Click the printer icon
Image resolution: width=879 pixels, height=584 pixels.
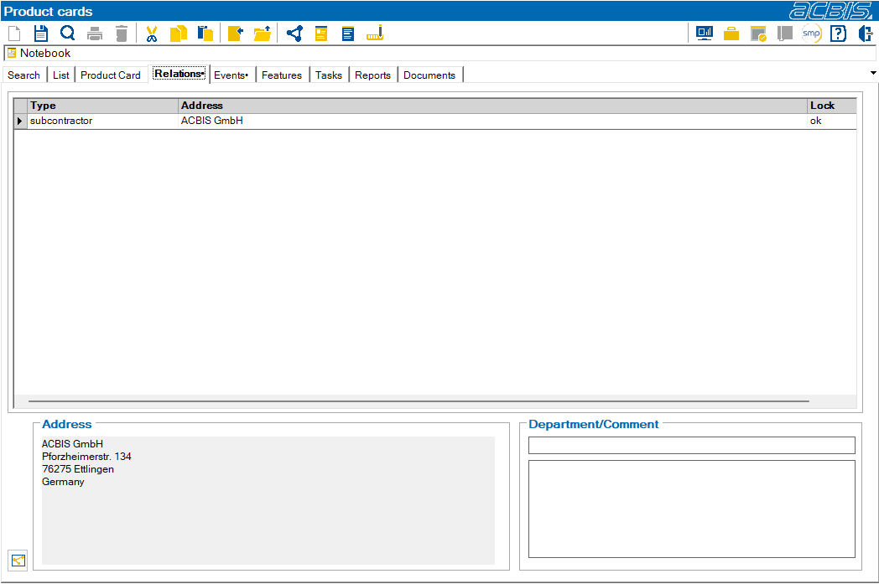(95, 34)
